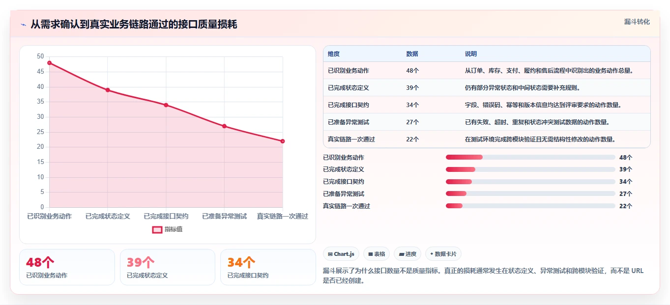Click the 27个 value in the table

pyautogui.click(x=413, y=122)
